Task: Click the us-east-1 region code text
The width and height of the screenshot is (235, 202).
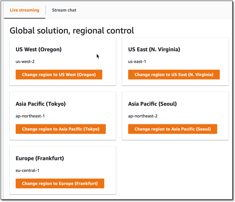Action: coord(137,62)
